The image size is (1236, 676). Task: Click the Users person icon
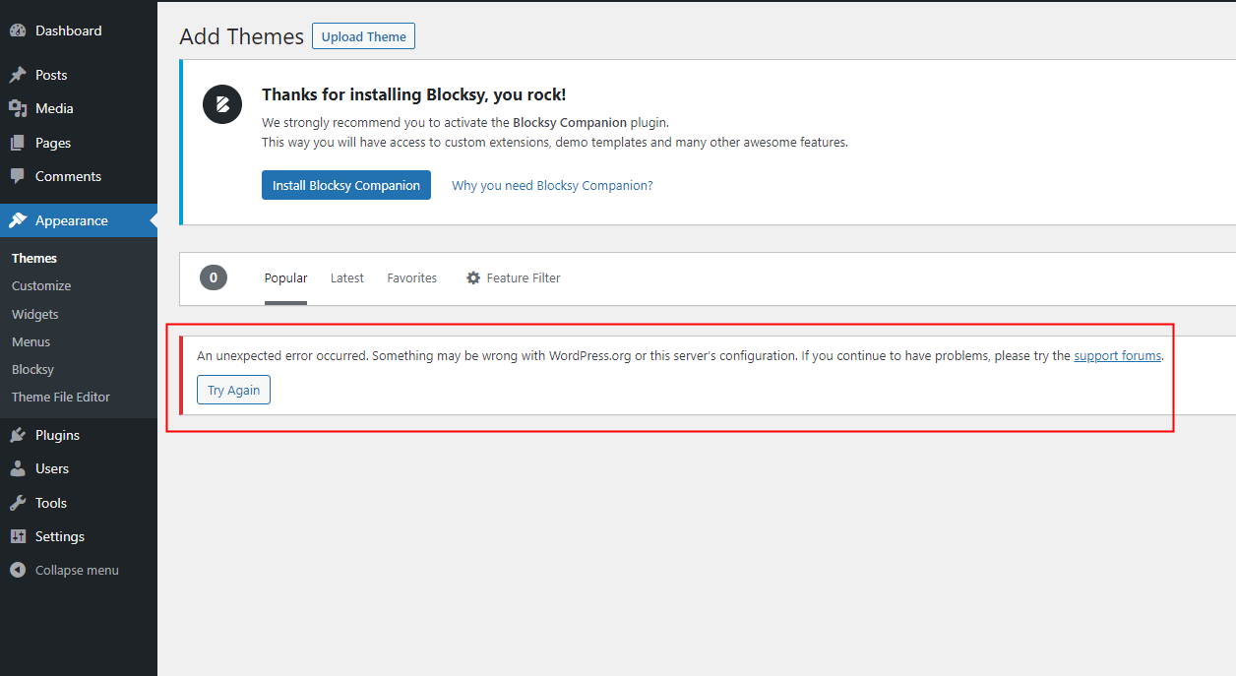pos(18,468)
